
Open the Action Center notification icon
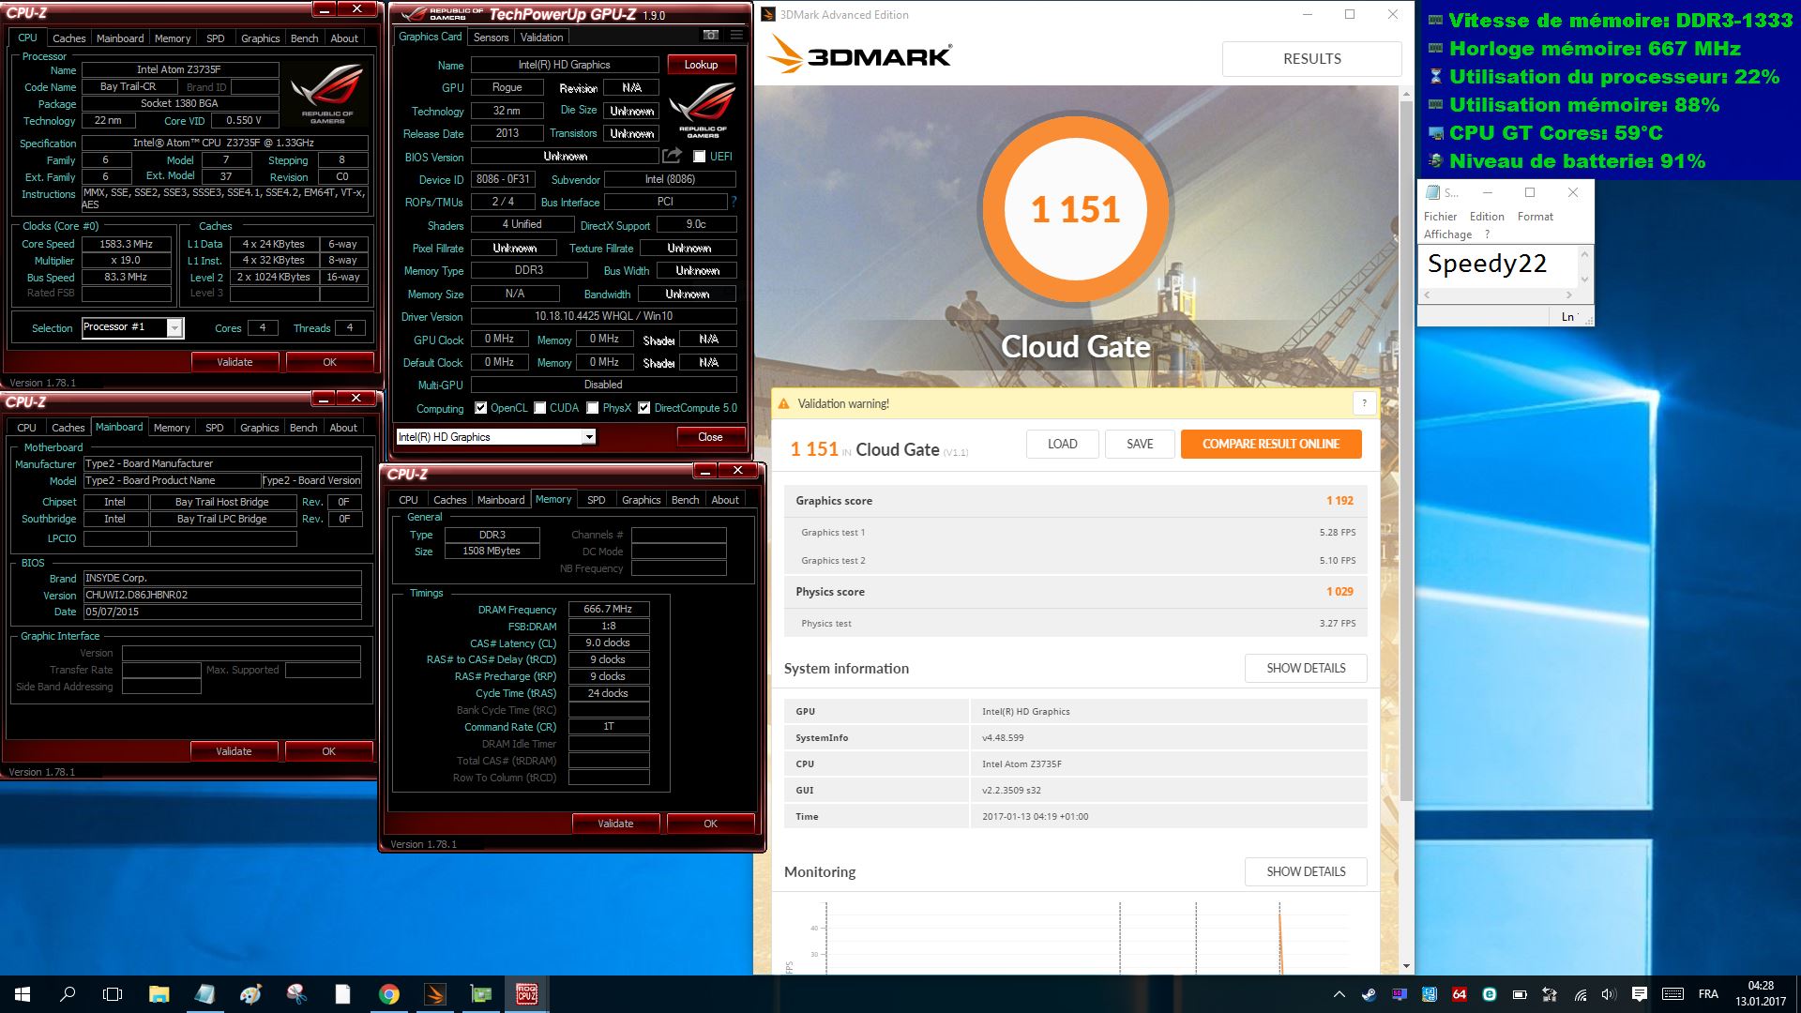(x=1640, y=994)
